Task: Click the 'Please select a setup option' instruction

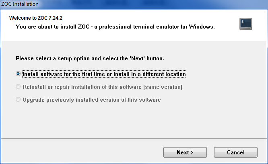Action: [x=90, y=59]
